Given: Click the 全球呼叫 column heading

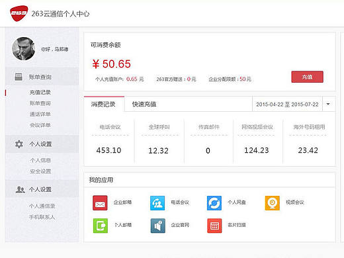Looking at the screenshot, I should (159, 127).
